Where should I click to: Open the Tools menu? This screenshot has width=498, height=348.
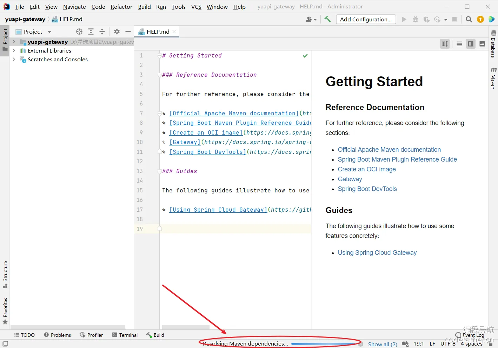[x=178, y=7]
